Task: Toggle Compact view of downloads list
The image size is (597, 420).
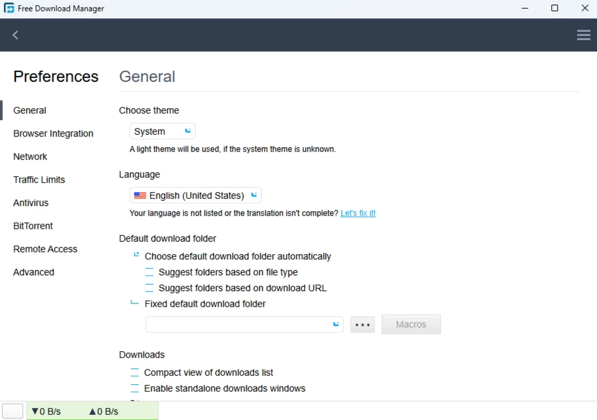Action: pos(135,372)
